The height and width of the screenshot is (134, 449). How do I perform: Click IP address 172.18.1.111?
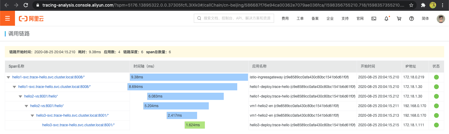click(x=414, y=125)
